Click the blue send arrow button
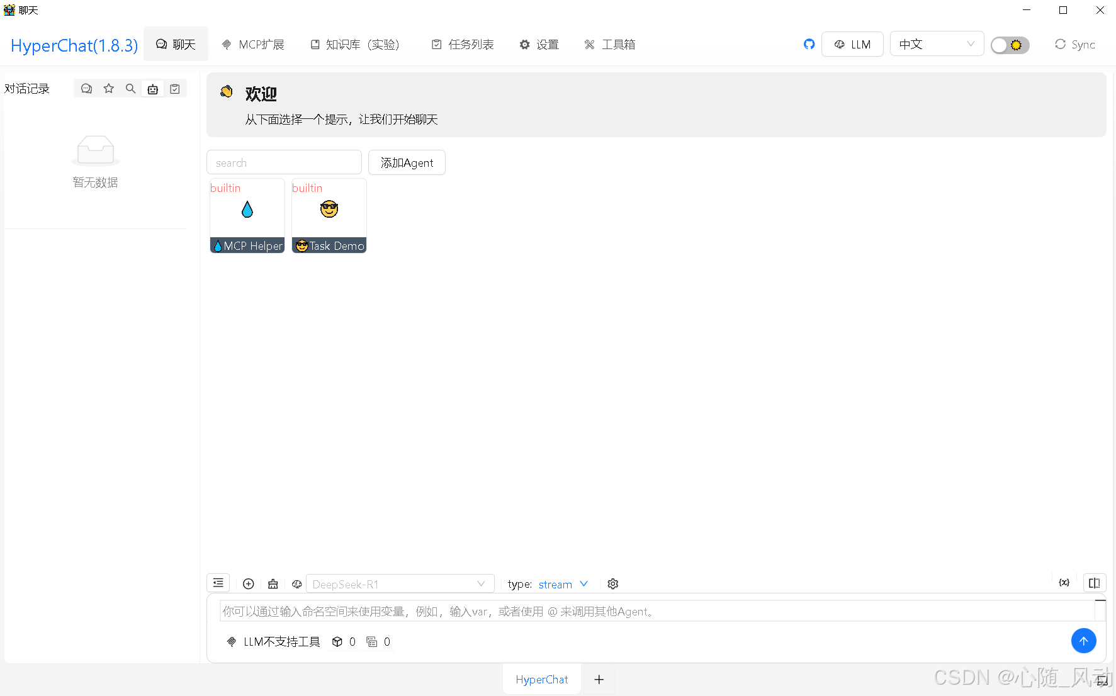Screen dimensions: 1116x696 click(x=1083, y=641)
